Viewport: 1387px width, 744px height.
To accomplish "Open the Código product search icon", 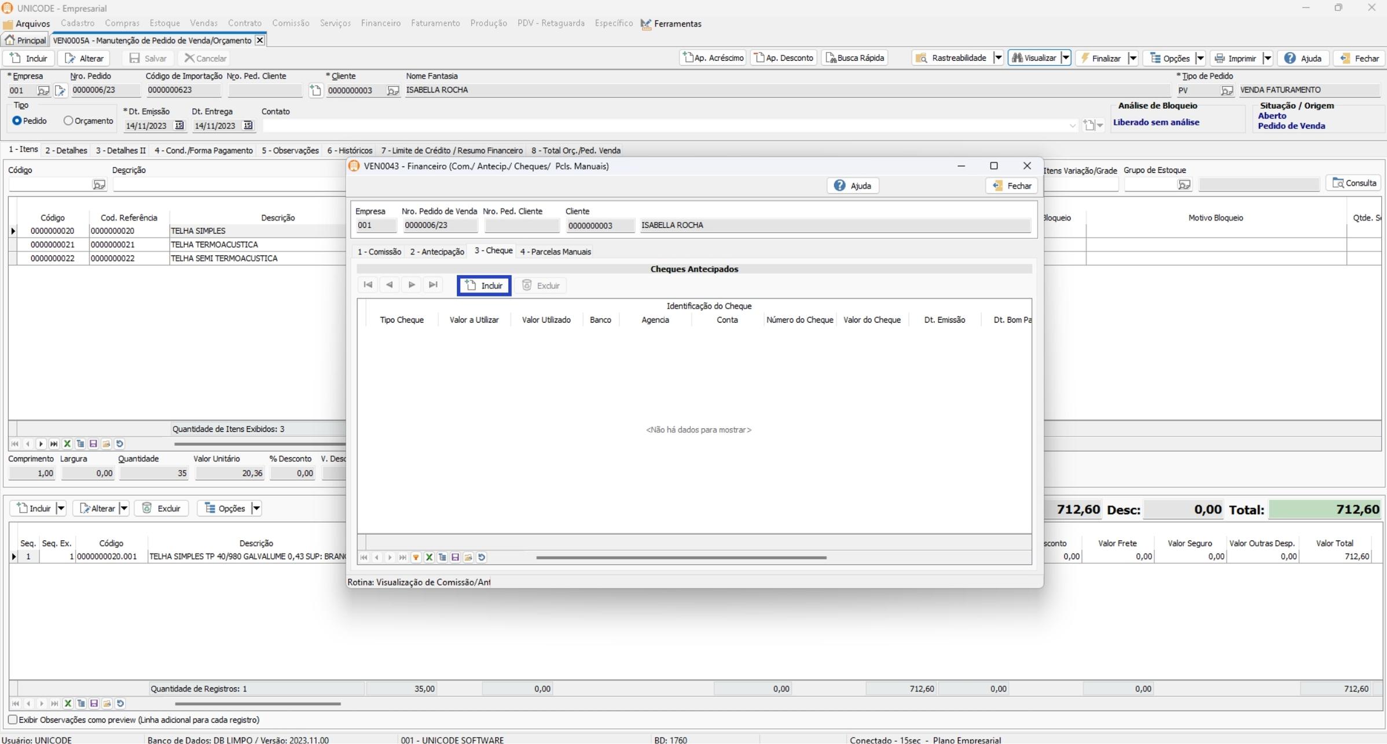I will [x=99, y=185].
